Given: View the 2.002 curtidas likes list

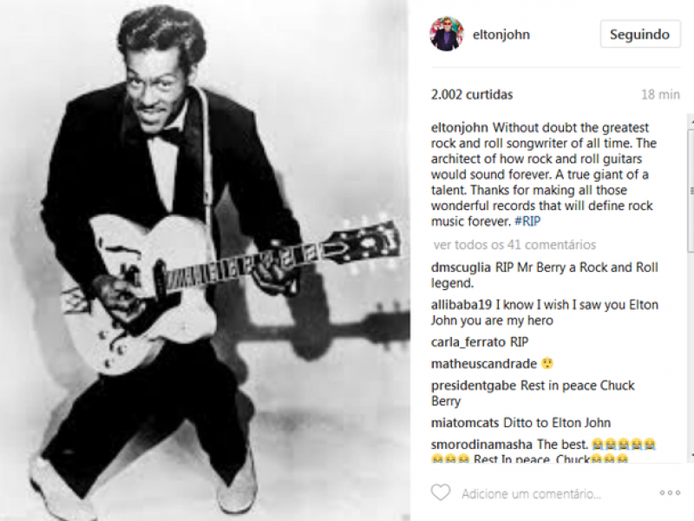Looking at the screenshot, I should (x=472, y=95).
